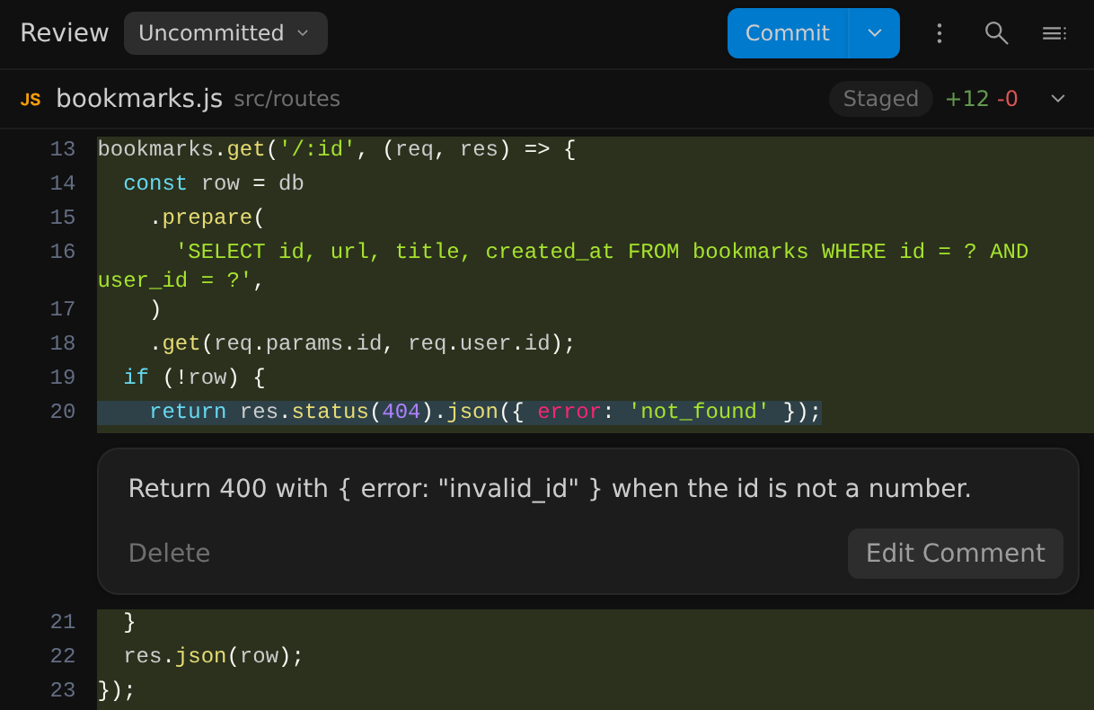Click the closing '});' on line 23
Image resolution: width=1094 pixels, height=710 pixels.
click(x=117, y=690)
